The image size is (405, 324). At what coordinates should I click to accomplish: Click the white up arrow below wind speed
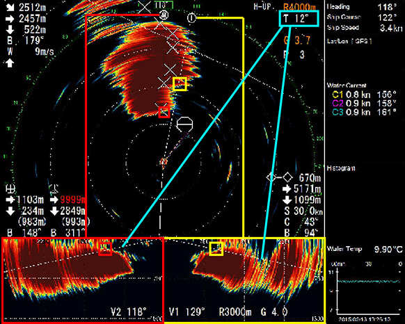pyautogui.click(x=10, y=63)
